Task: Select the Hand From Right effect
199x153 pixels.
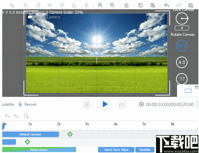Action: tap(116, 150)
